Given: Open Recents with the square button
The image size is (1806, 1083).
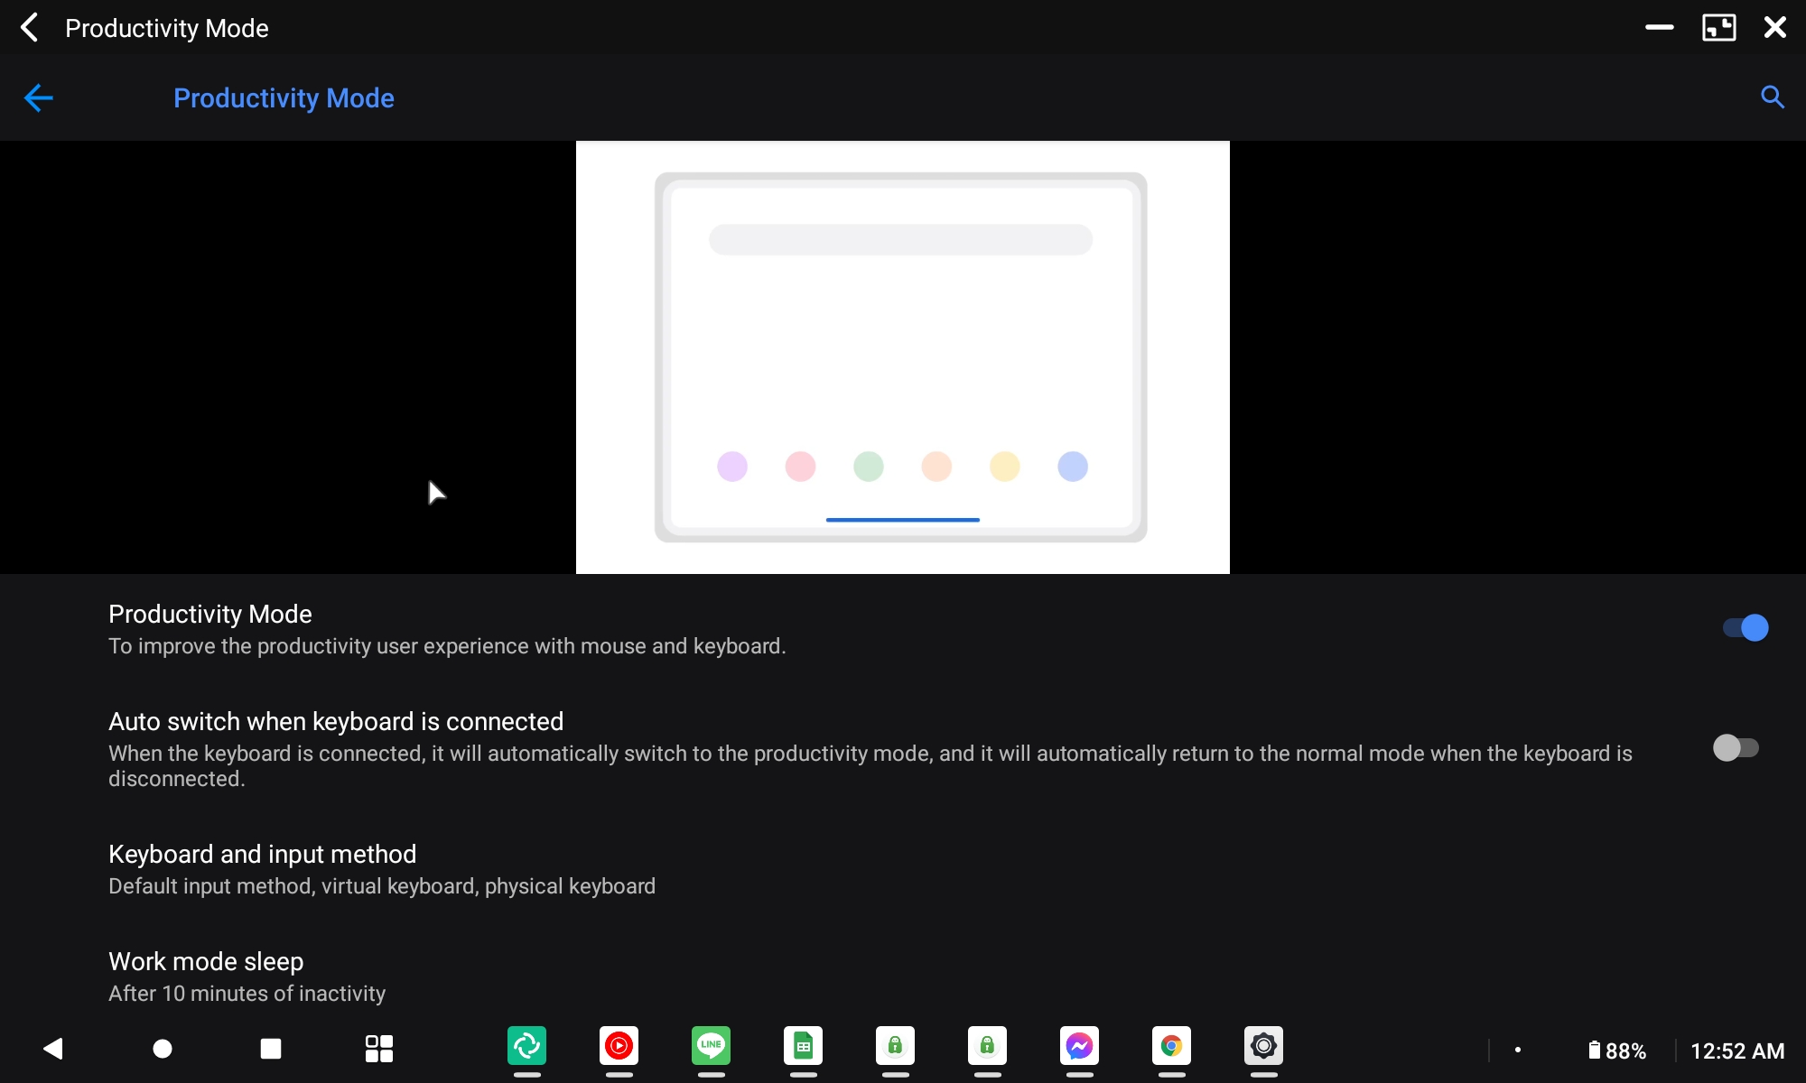Looking at the screenshot, I should [x=271, y=1048].
